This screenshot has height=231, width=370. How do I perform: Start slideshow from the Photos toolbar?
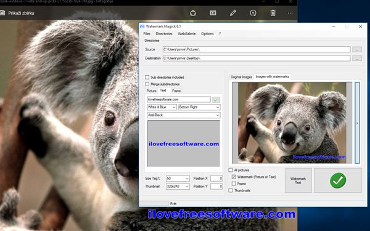213,13
